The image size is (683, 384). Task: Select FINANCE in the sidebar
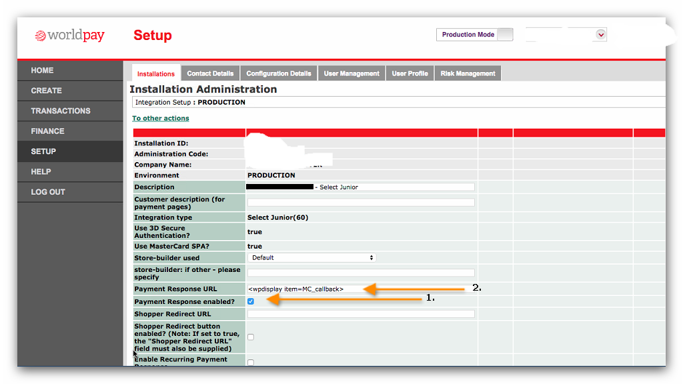tap(70, 131)
